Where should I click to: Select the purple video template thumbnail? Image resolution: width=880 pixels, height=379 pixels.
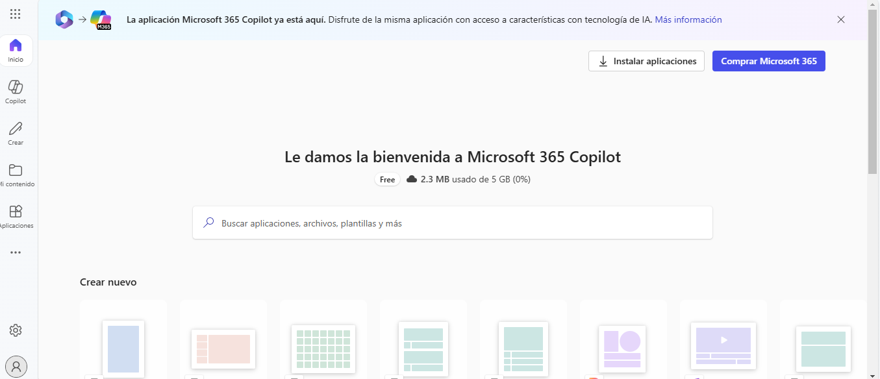point(723,344)
